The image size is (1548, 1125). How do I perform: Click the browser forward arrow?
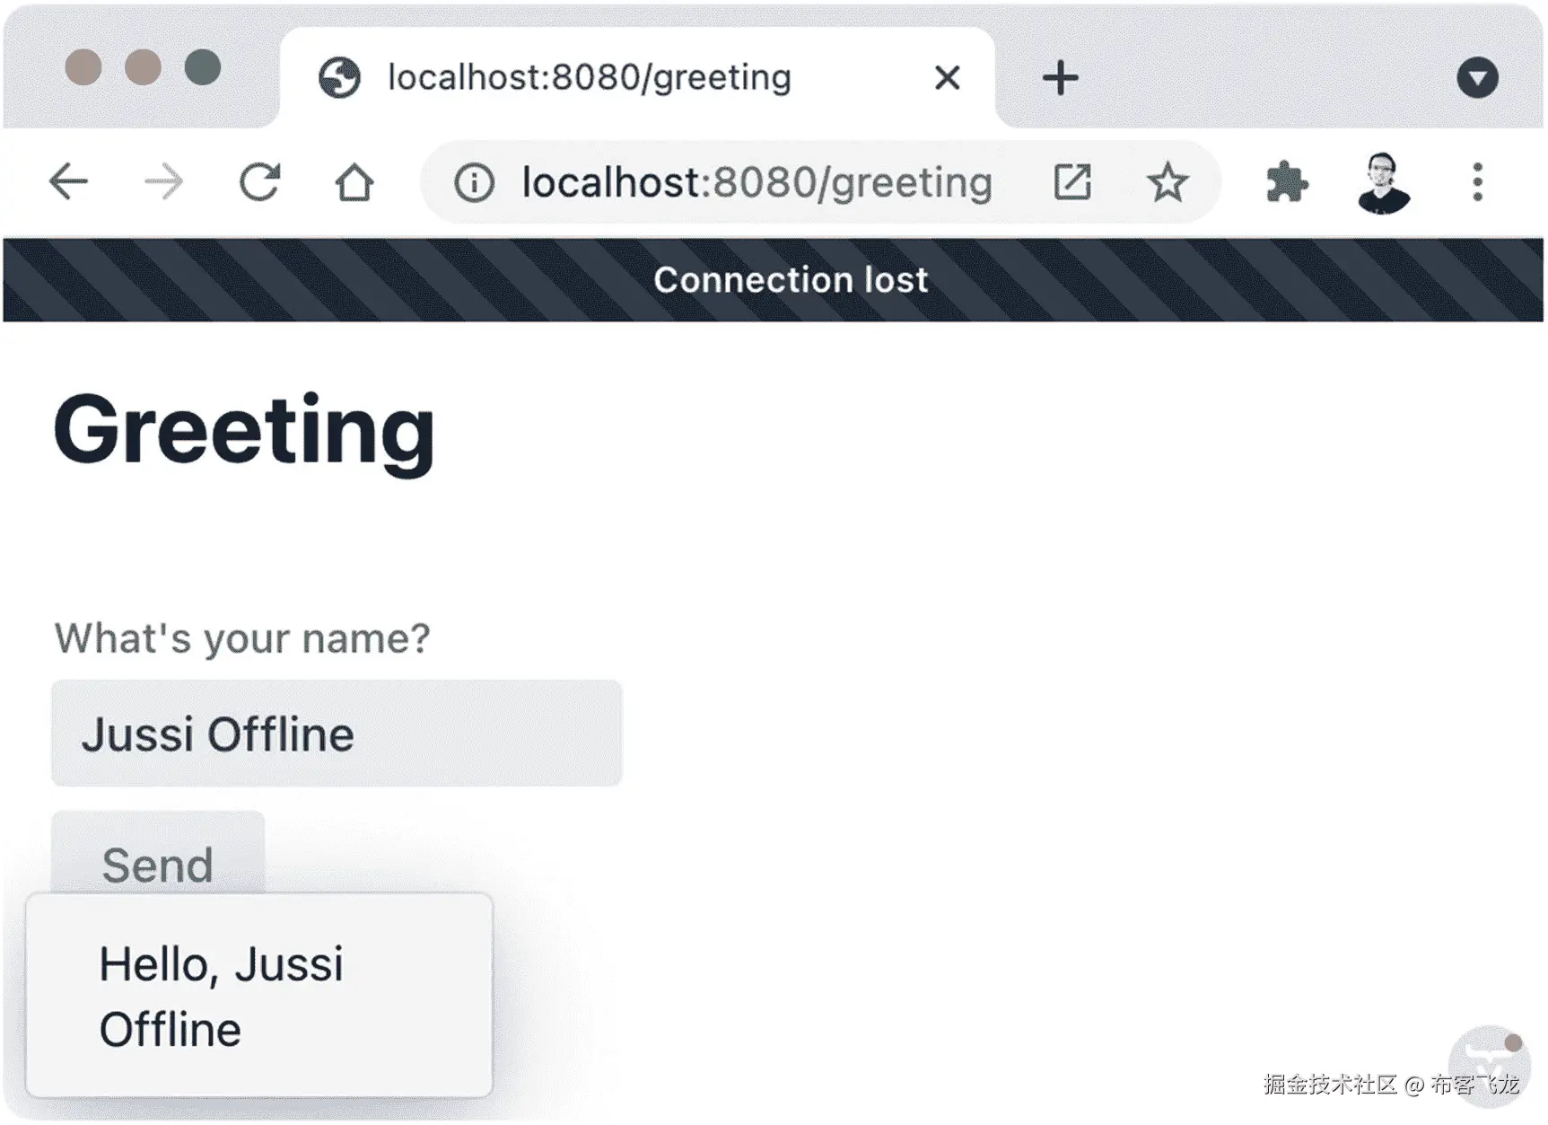[163, 182]
